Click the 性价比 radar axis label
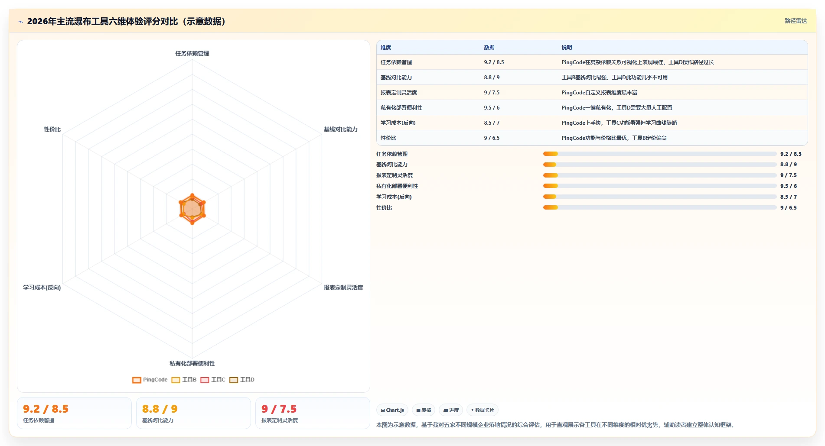 52,129
